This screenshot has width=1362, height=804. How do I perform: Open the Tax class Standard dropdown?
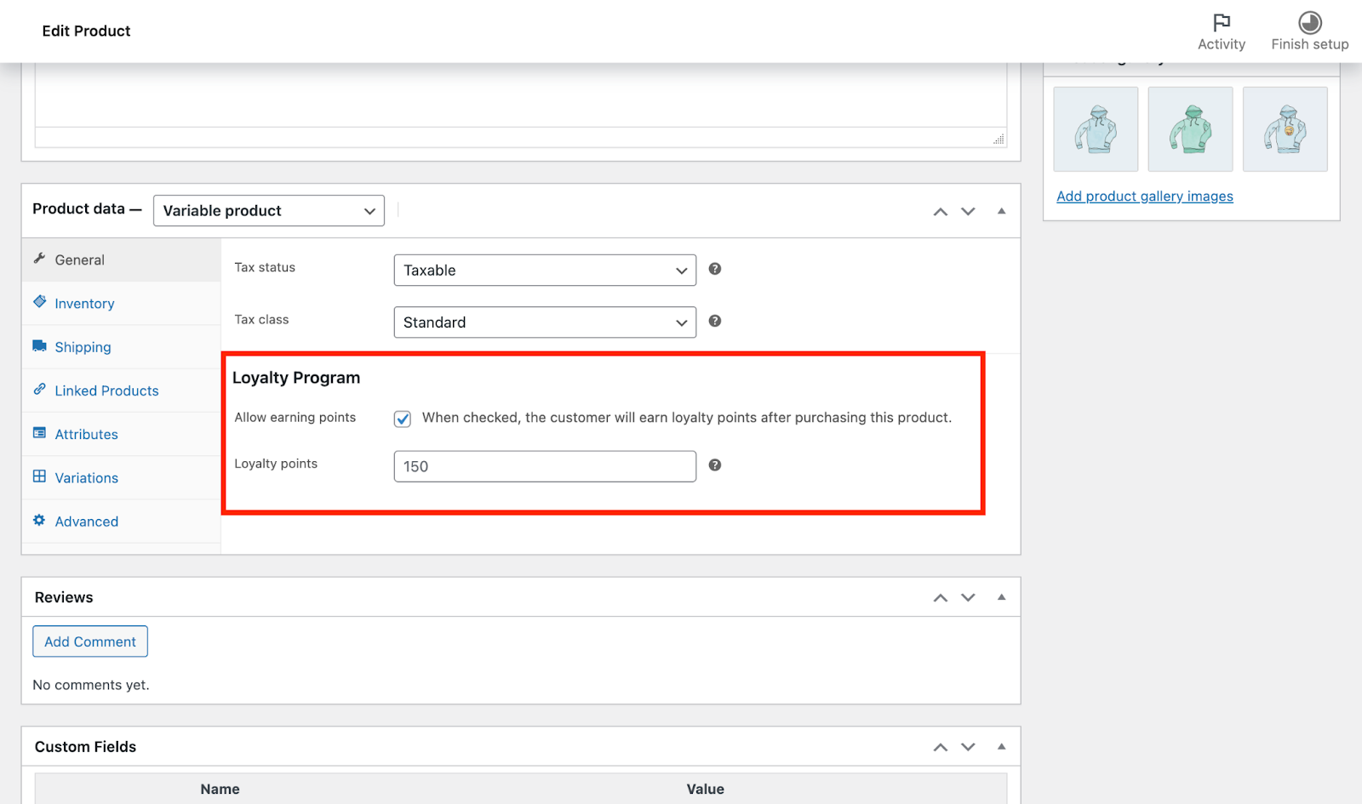coord(545,322)
